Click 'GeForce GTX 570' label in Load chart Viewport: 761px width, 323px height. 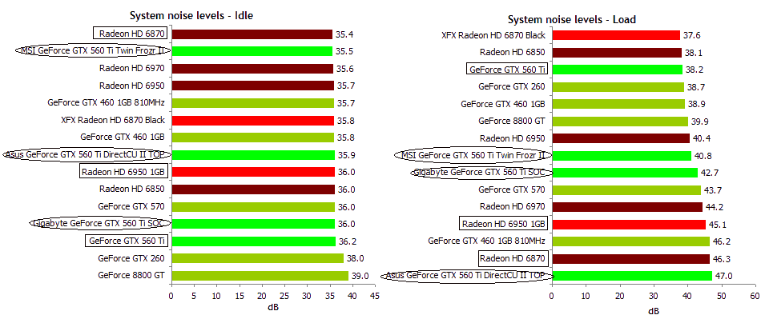512,189
